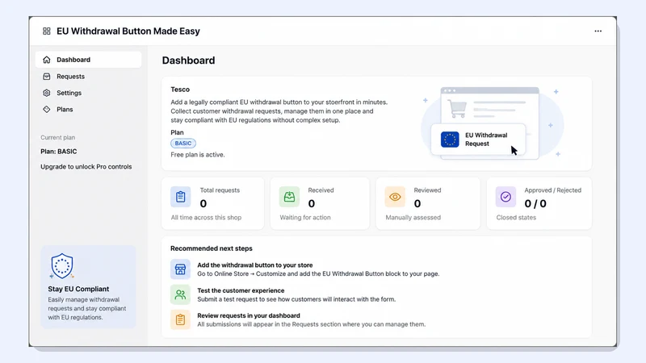Image resolution: width=646 pixels, height=363 pixels.
Task: Click the All time across this shop caption
Action: pos(206,217)
